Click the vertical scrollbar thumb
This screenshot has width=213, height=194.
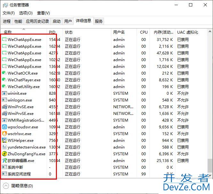pos(210,166)
